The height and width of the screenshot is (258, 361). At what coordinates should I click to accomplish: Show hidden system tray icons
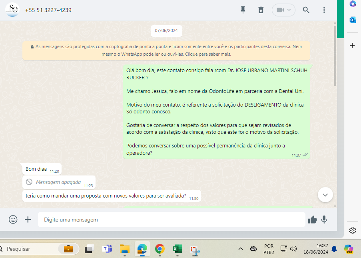(241, 249)
